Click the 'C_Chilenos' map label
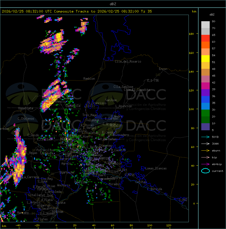 point(26,119)
